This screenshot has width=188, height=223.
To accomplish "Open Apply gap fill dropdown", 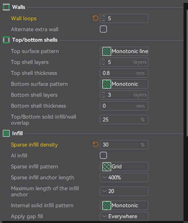I will pyautogui.click(x=124, y=216).
